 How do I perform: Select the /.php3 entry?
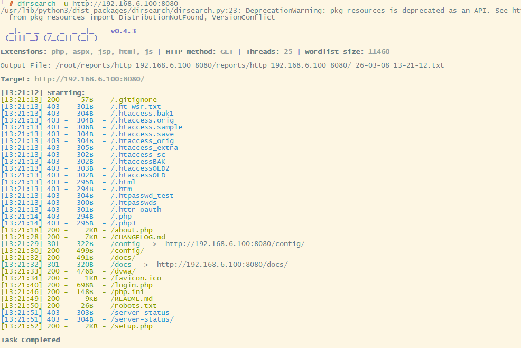[123, 223]
